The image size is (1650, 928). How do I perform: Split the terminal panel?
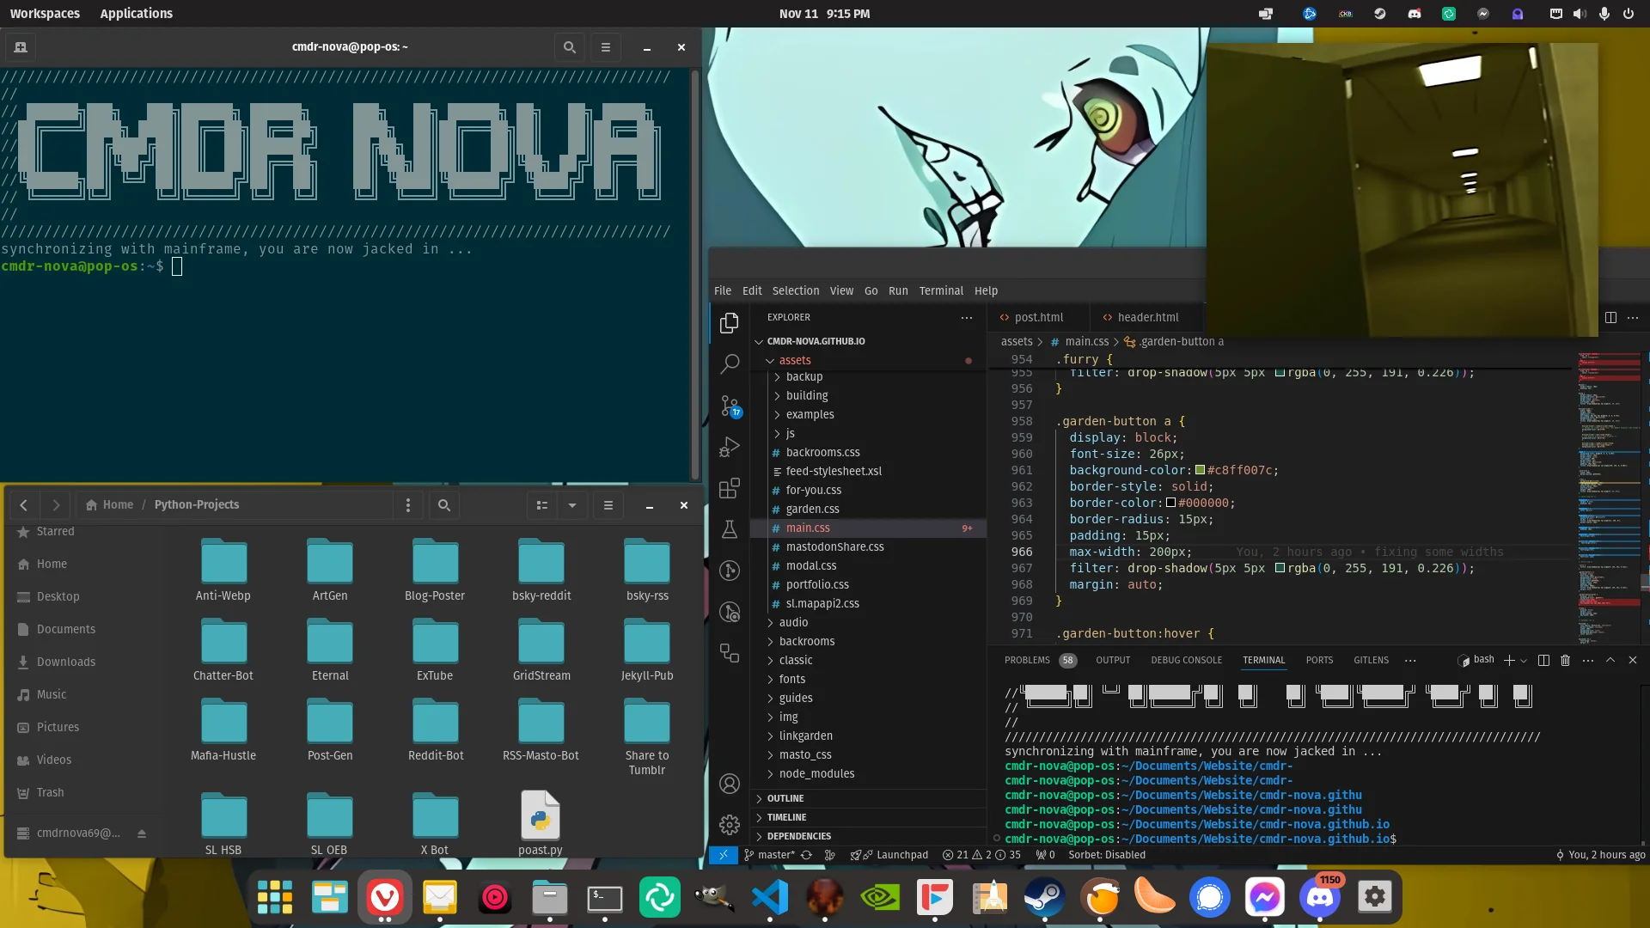[x=1543, y=660]
